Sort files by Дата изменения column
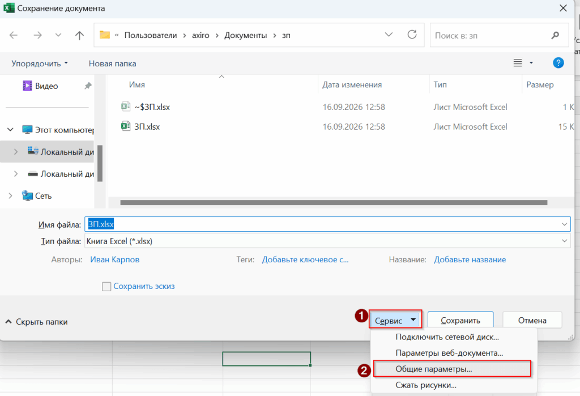Viewport: 580px width, 396px height. coord(352,85)
